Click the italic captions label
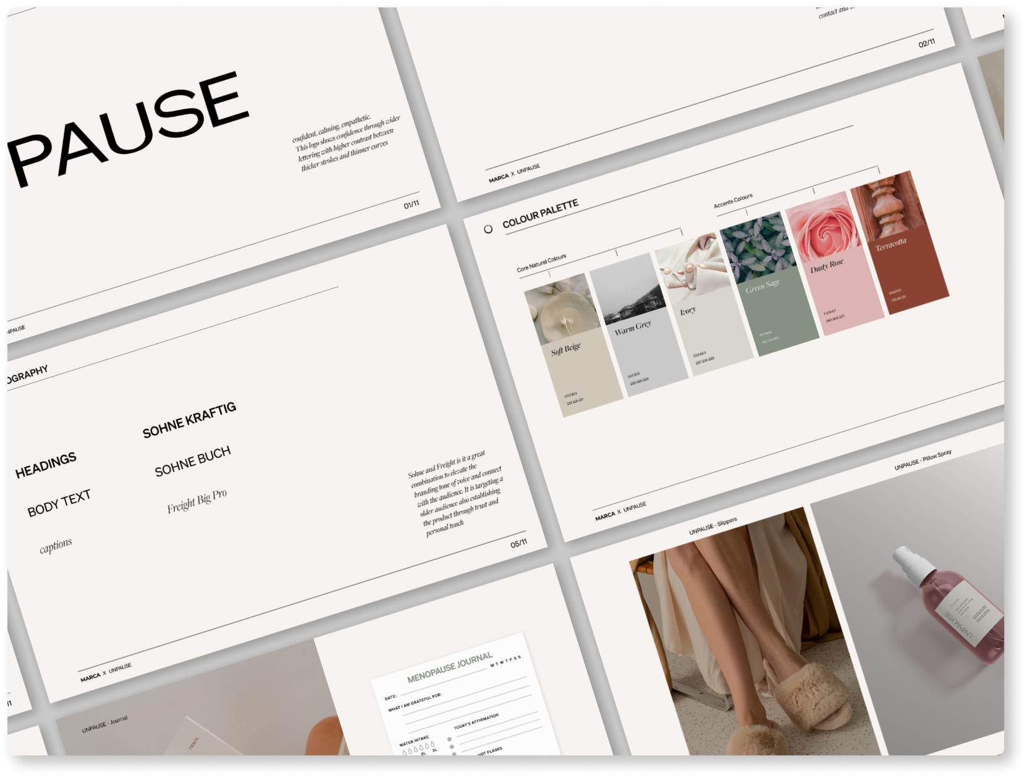1027x778 pixels. click(56, 546)
